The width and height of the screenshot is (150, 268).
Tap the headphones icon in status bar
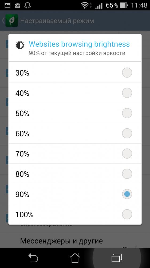[x=27, y=5]
